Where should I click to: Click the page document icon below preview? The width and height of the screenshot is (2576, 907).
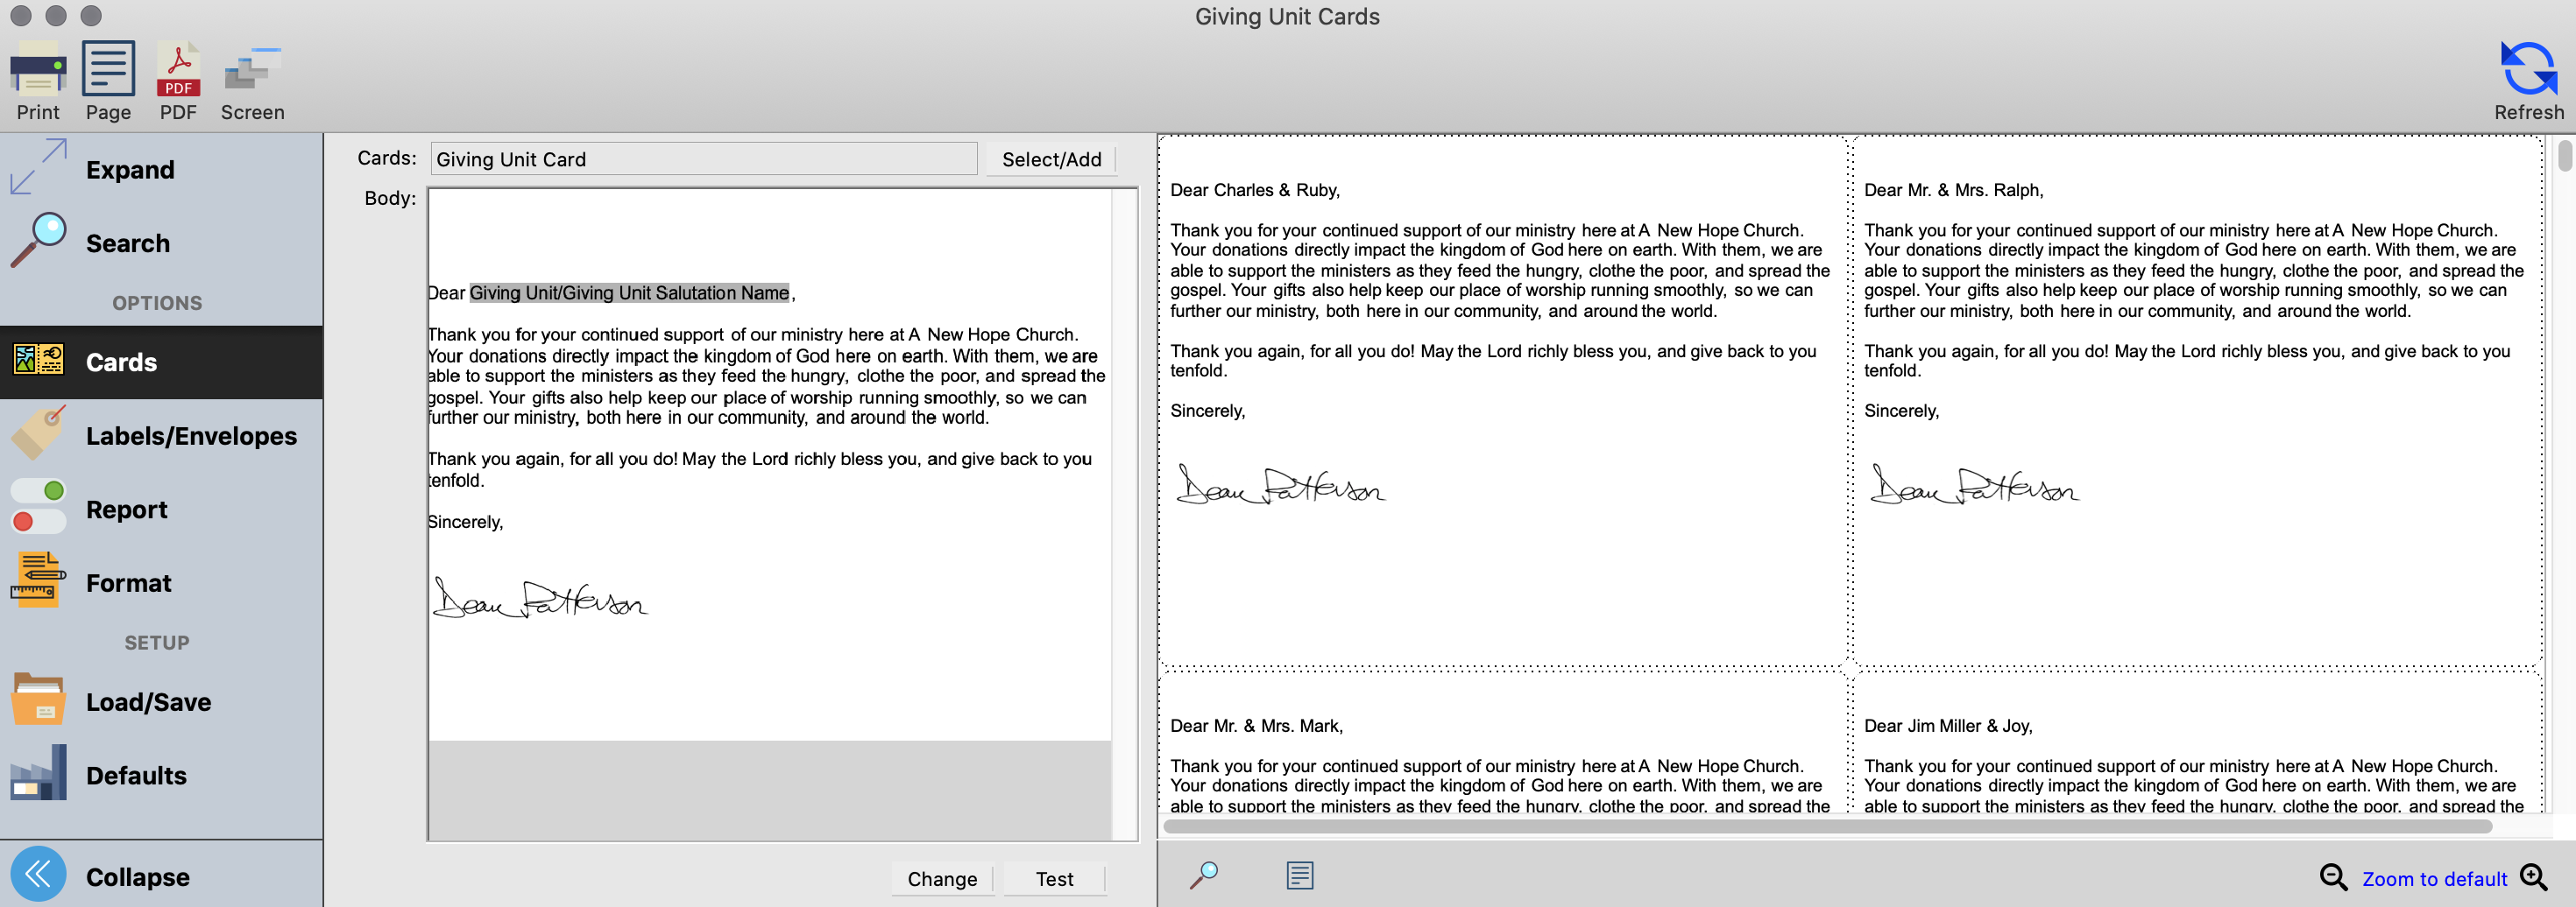coord(1299,876)
